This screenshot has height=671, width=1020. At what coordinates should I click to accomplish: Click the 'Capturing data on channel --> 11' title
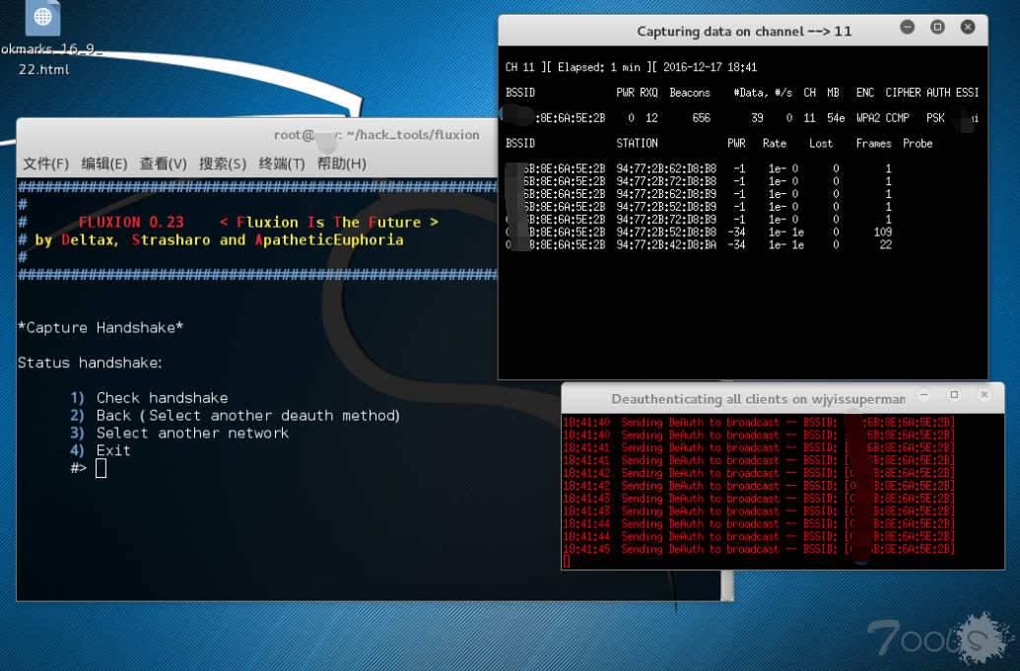pyautogui.click(x=744, y=32)
